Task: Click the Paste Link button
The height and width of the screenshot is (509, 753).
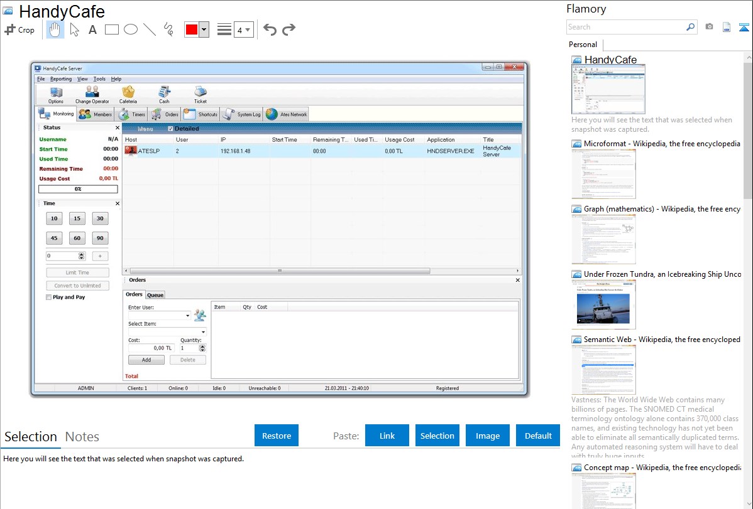Action: click(387, 436)
